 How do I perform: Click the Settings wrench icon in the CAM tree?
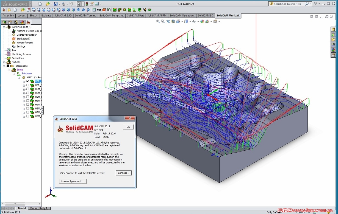[14, 46]
